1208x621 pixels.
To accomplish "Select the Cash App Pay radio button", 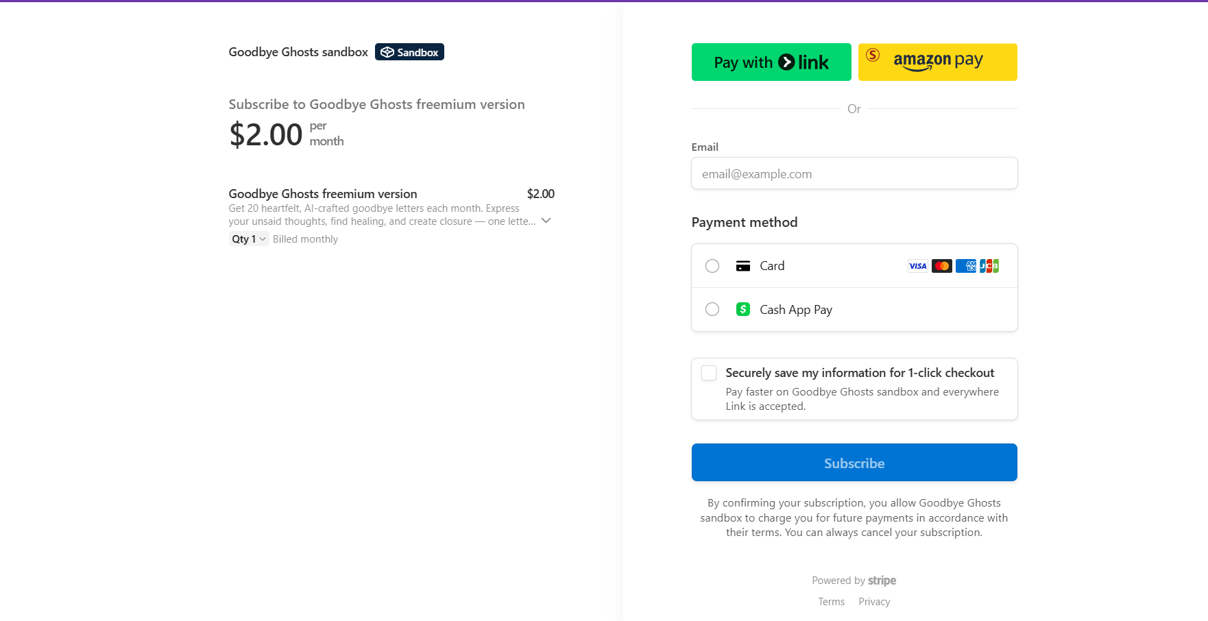I will tap(712, 309).
